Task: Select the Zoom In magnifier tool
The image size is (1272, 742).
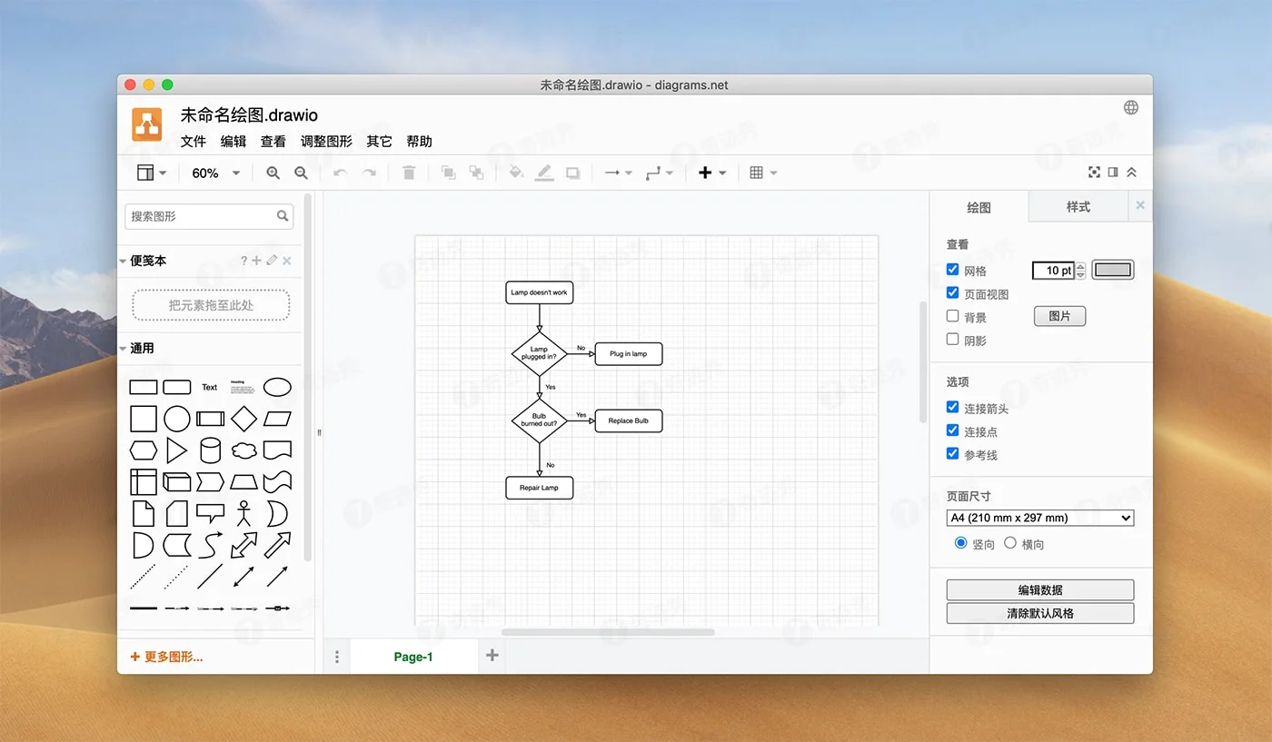Action: click(273, 172)
